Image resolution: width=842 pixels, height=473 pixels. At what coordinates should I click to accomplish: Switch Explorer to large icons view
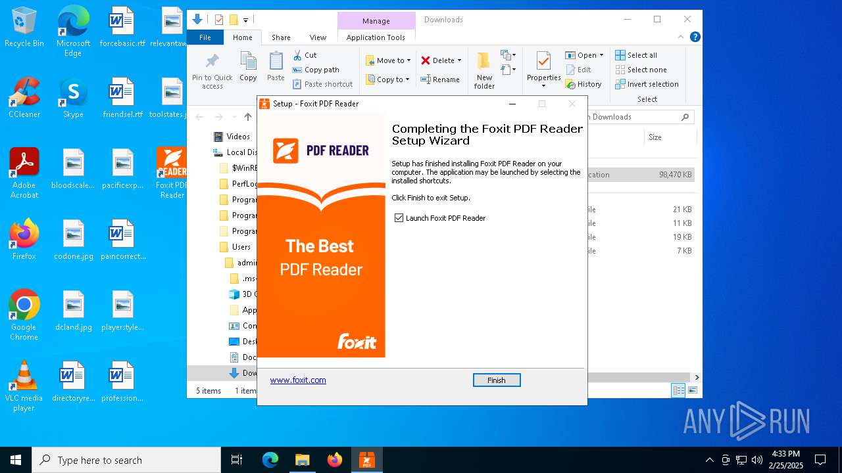coord(692,390)
